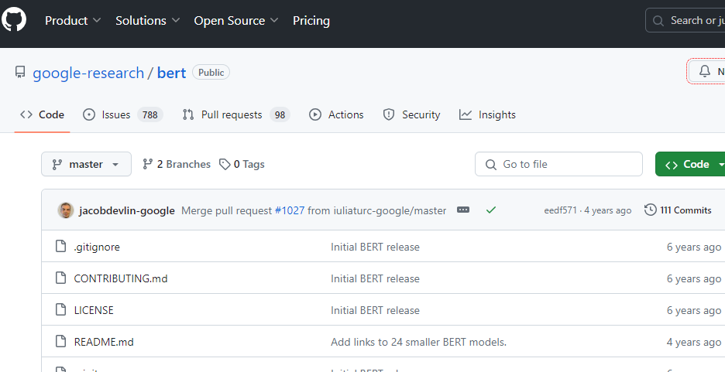Click the notifications bell icon
This screenshot has width=725, height=372.
pos(704,71)
